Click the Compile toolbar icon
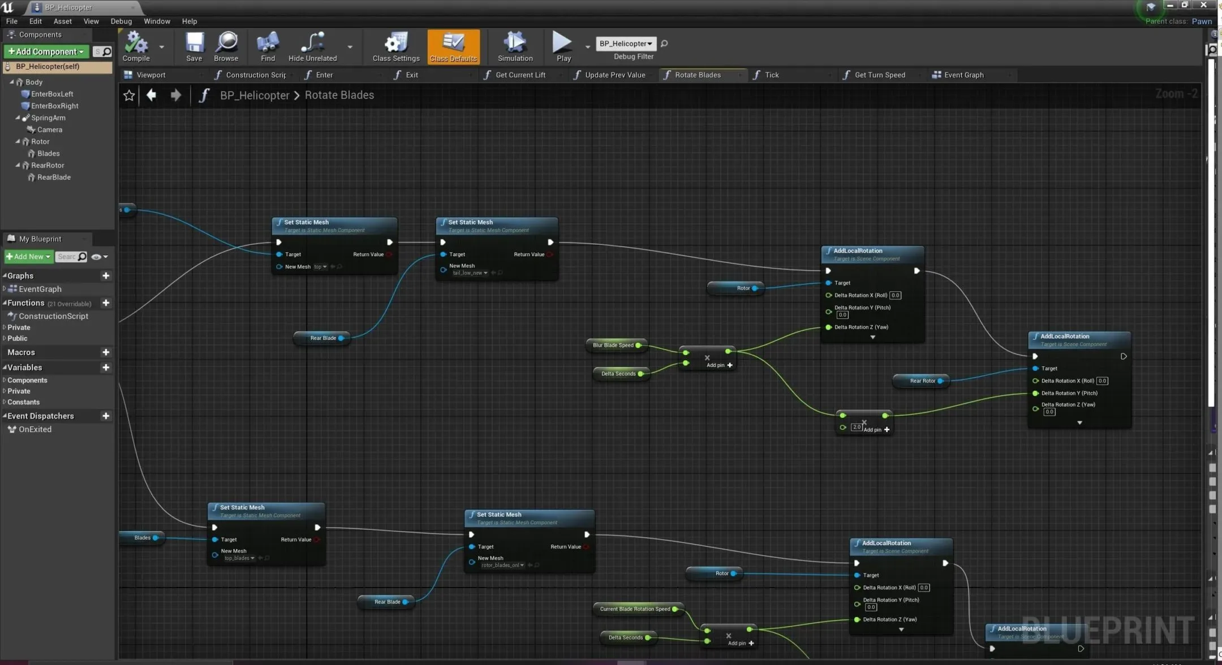1222x665 pixels. (x=136, y=46)
